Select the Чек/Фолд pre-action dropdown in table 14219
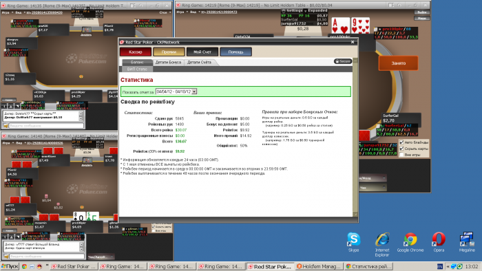Viewport: 482px width, 271px height. coord(373,178)
